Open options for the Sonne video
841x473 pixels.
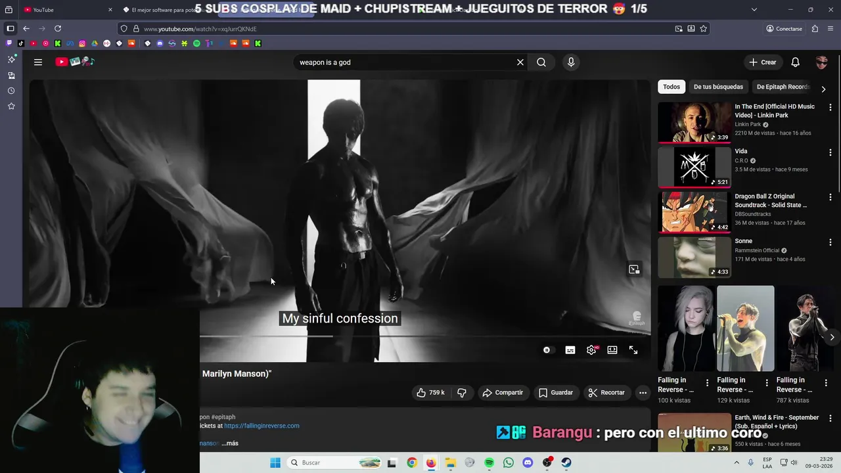830,242
